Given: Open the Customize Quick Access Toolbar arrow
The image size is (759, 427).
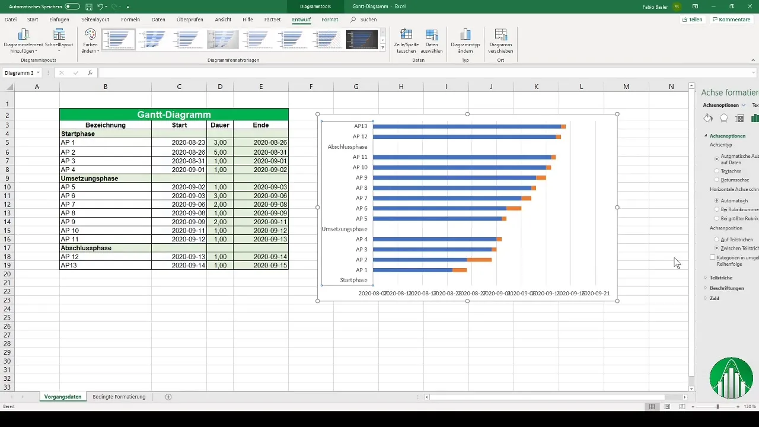Looking at the screenshot, I should [128, 7].
